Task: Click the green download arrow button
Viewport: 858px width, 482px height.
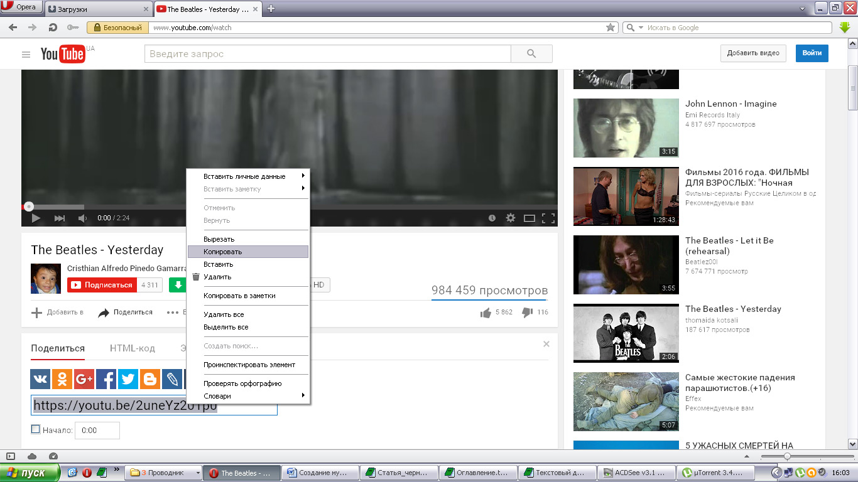Action: 178,285
